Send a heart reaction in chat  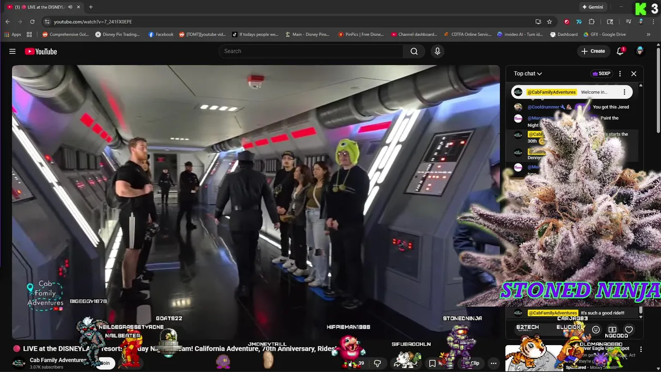tap(629, 330)
